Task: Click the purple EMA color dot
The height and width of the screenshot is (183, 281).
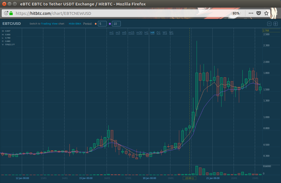Action: [x=110, y=23]
